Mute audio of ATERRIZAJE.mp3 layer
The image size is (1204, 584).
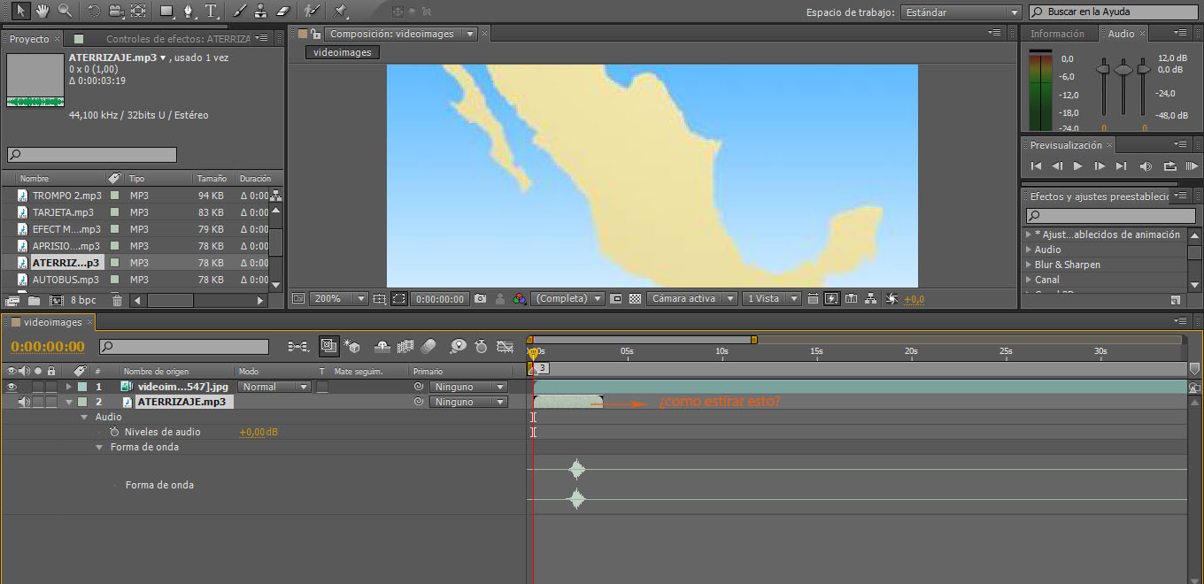pyautogui.click(x=25, y=402)
